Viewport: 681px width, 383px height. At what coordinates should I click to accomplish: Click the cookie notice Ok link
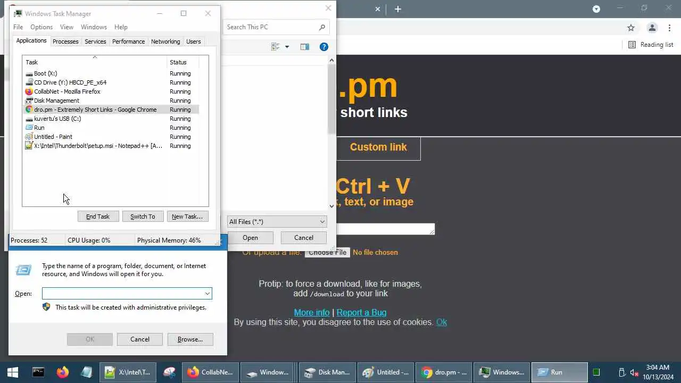tap(442, 322)
